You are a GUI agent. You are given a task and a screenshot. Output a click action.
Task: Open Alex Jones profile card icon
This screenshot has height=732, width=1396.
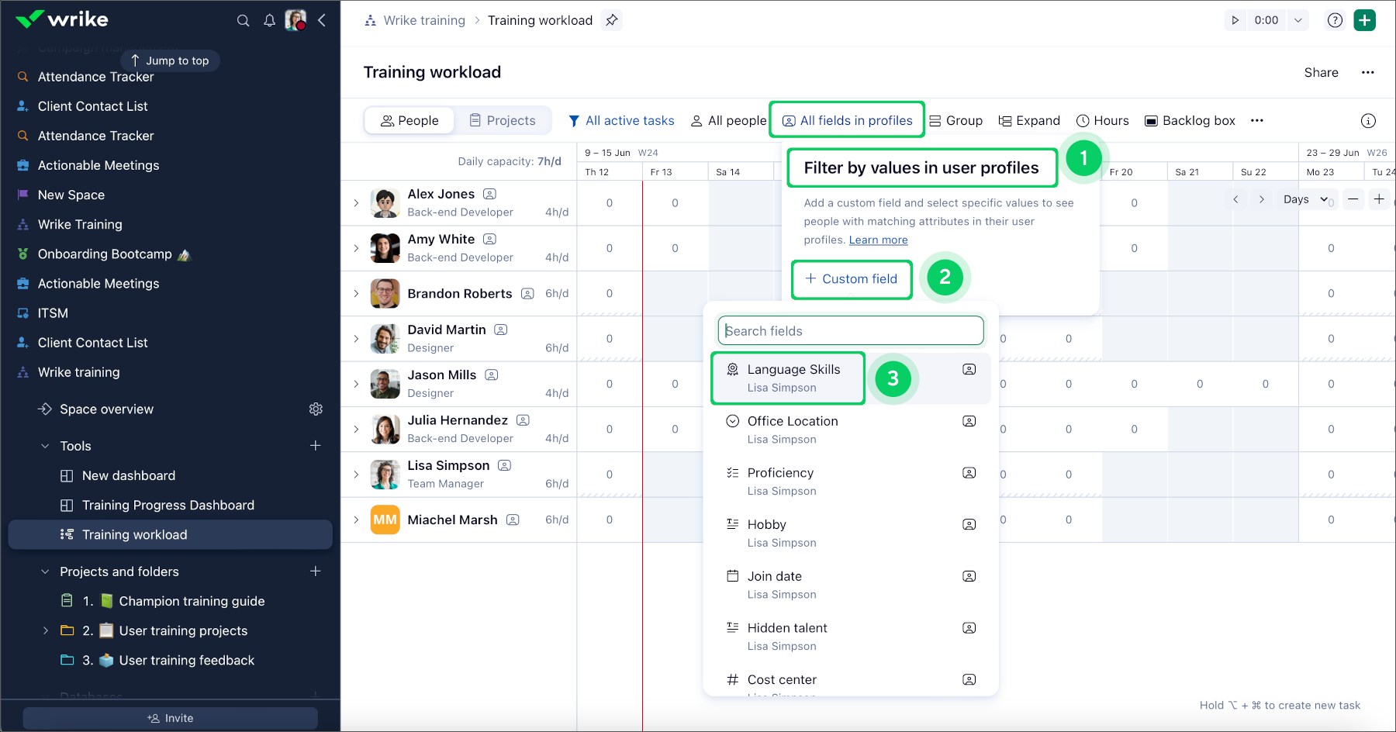489,194
